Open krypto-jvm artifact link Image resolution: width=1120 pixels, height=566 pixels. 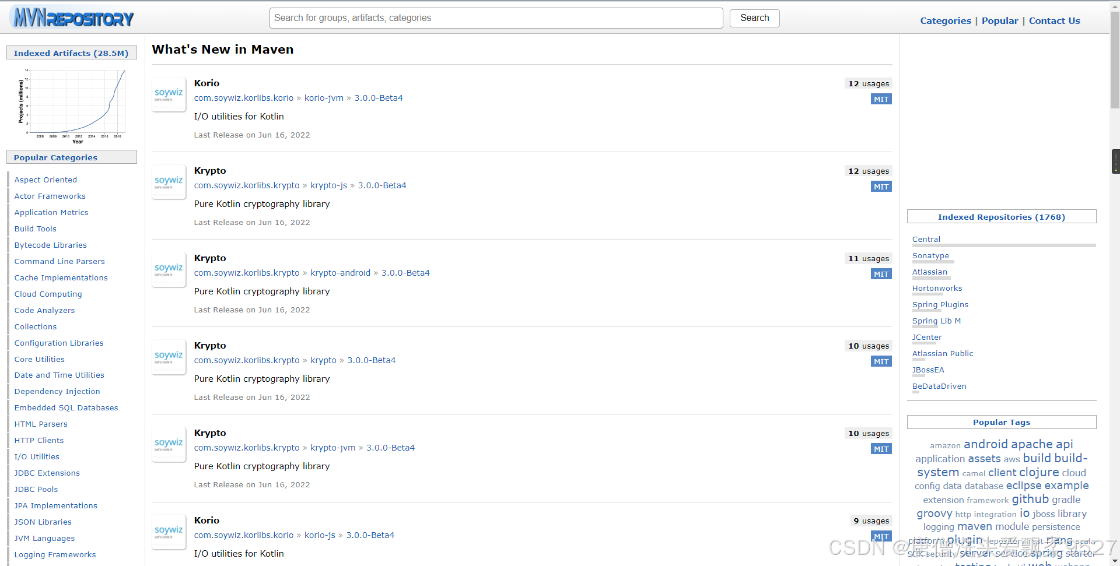(332, 448)
